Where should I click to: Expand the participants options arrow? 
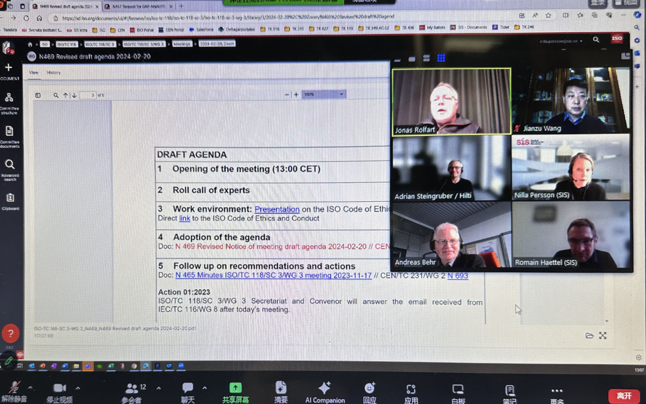click(158, 388)
